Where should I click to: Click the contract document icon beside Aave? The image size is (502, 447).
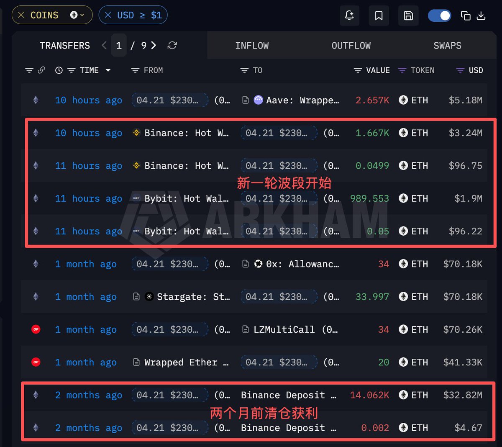coord(246,100)
